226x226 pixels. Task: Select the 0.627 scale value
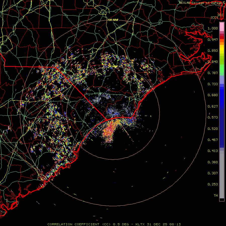coord(213,106)
